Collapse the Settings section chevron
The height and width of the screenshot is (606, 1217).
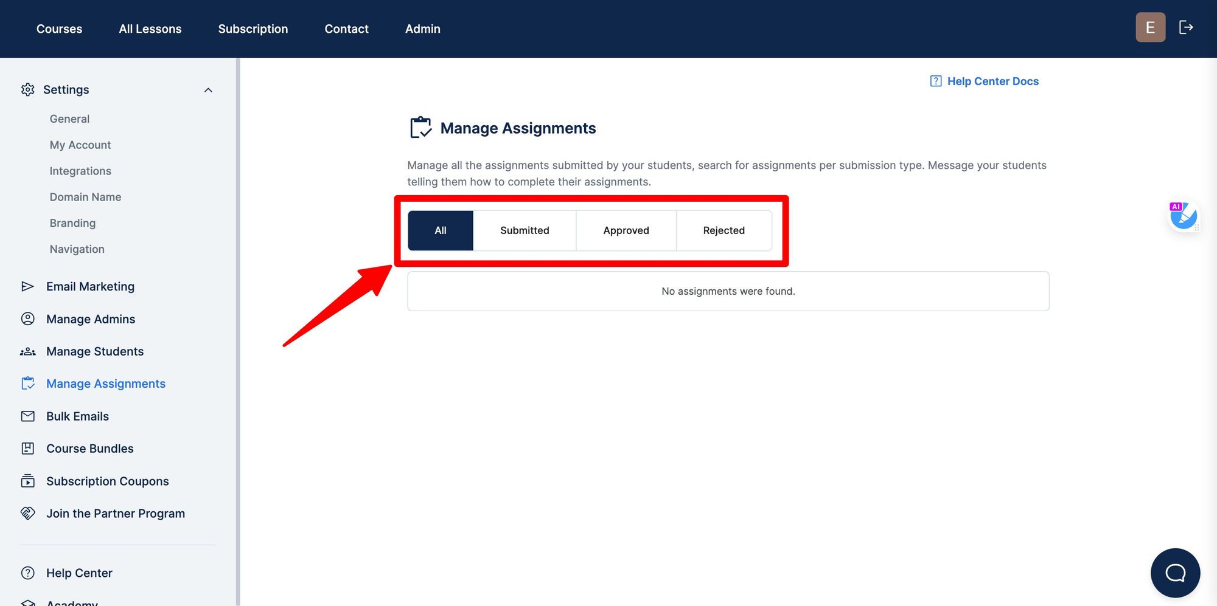[x=208, y=90]
